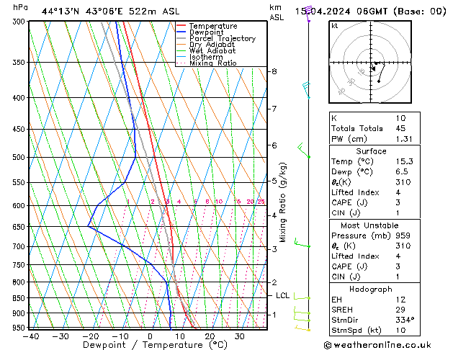Click the -40 temperature axis label
This screenshot has width=453, height=350.
[31, 337]
